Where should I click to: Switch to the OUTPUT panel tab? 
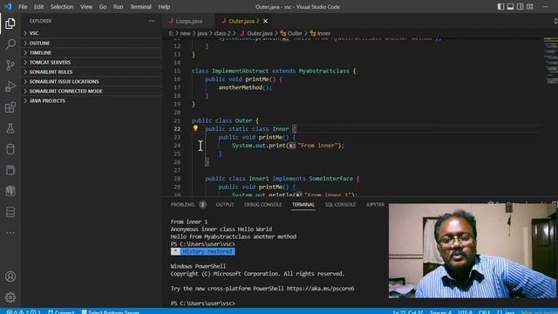(x=225, y=205)
